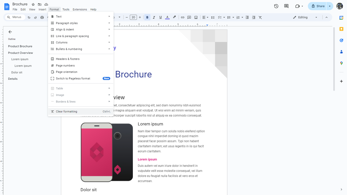The width and height of the screenshot is (347, 195).
Task: Open Google Maps side panel icon
Action: [x=341, y=63]
